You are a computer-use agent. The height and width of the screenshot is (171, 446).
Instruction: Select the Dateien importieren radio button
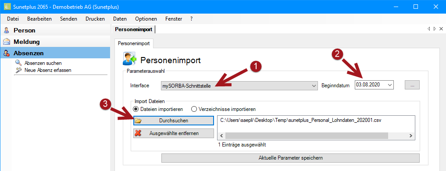(136, 109)
